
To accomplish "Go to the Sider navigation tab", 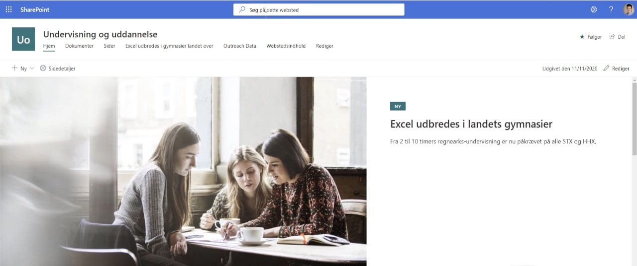I will pos(109,46).
